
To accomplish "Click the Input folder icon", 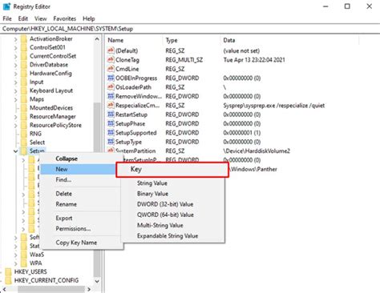I will (x=24, y=82).
